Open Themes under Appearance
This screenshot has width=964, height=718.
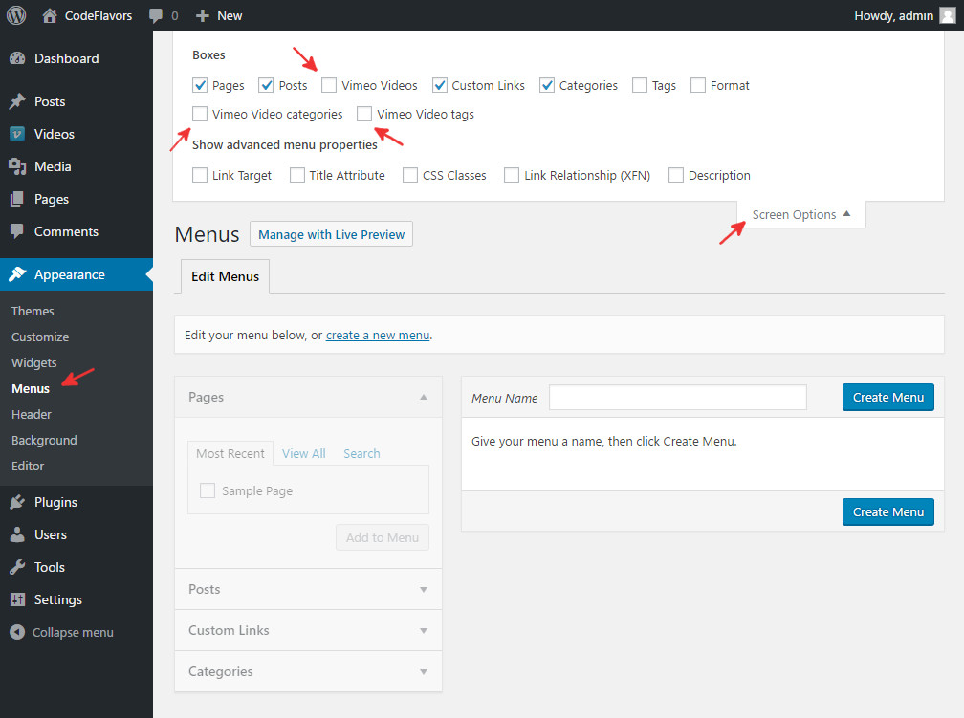(x=33, y=311)
